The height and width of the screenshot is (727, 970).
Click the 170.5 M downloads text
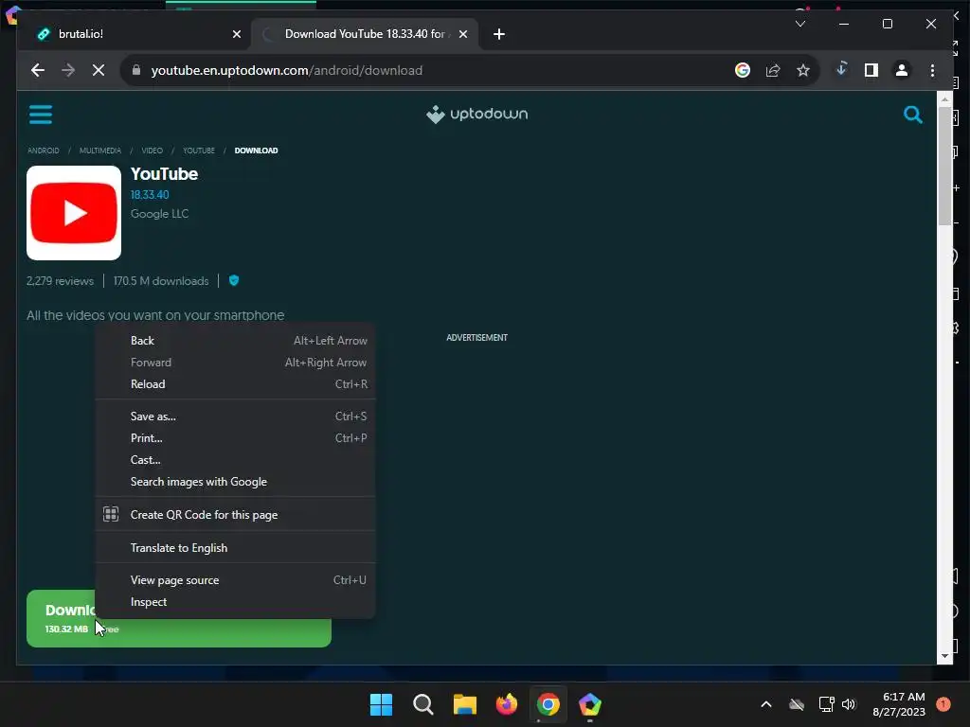(161, 280)
